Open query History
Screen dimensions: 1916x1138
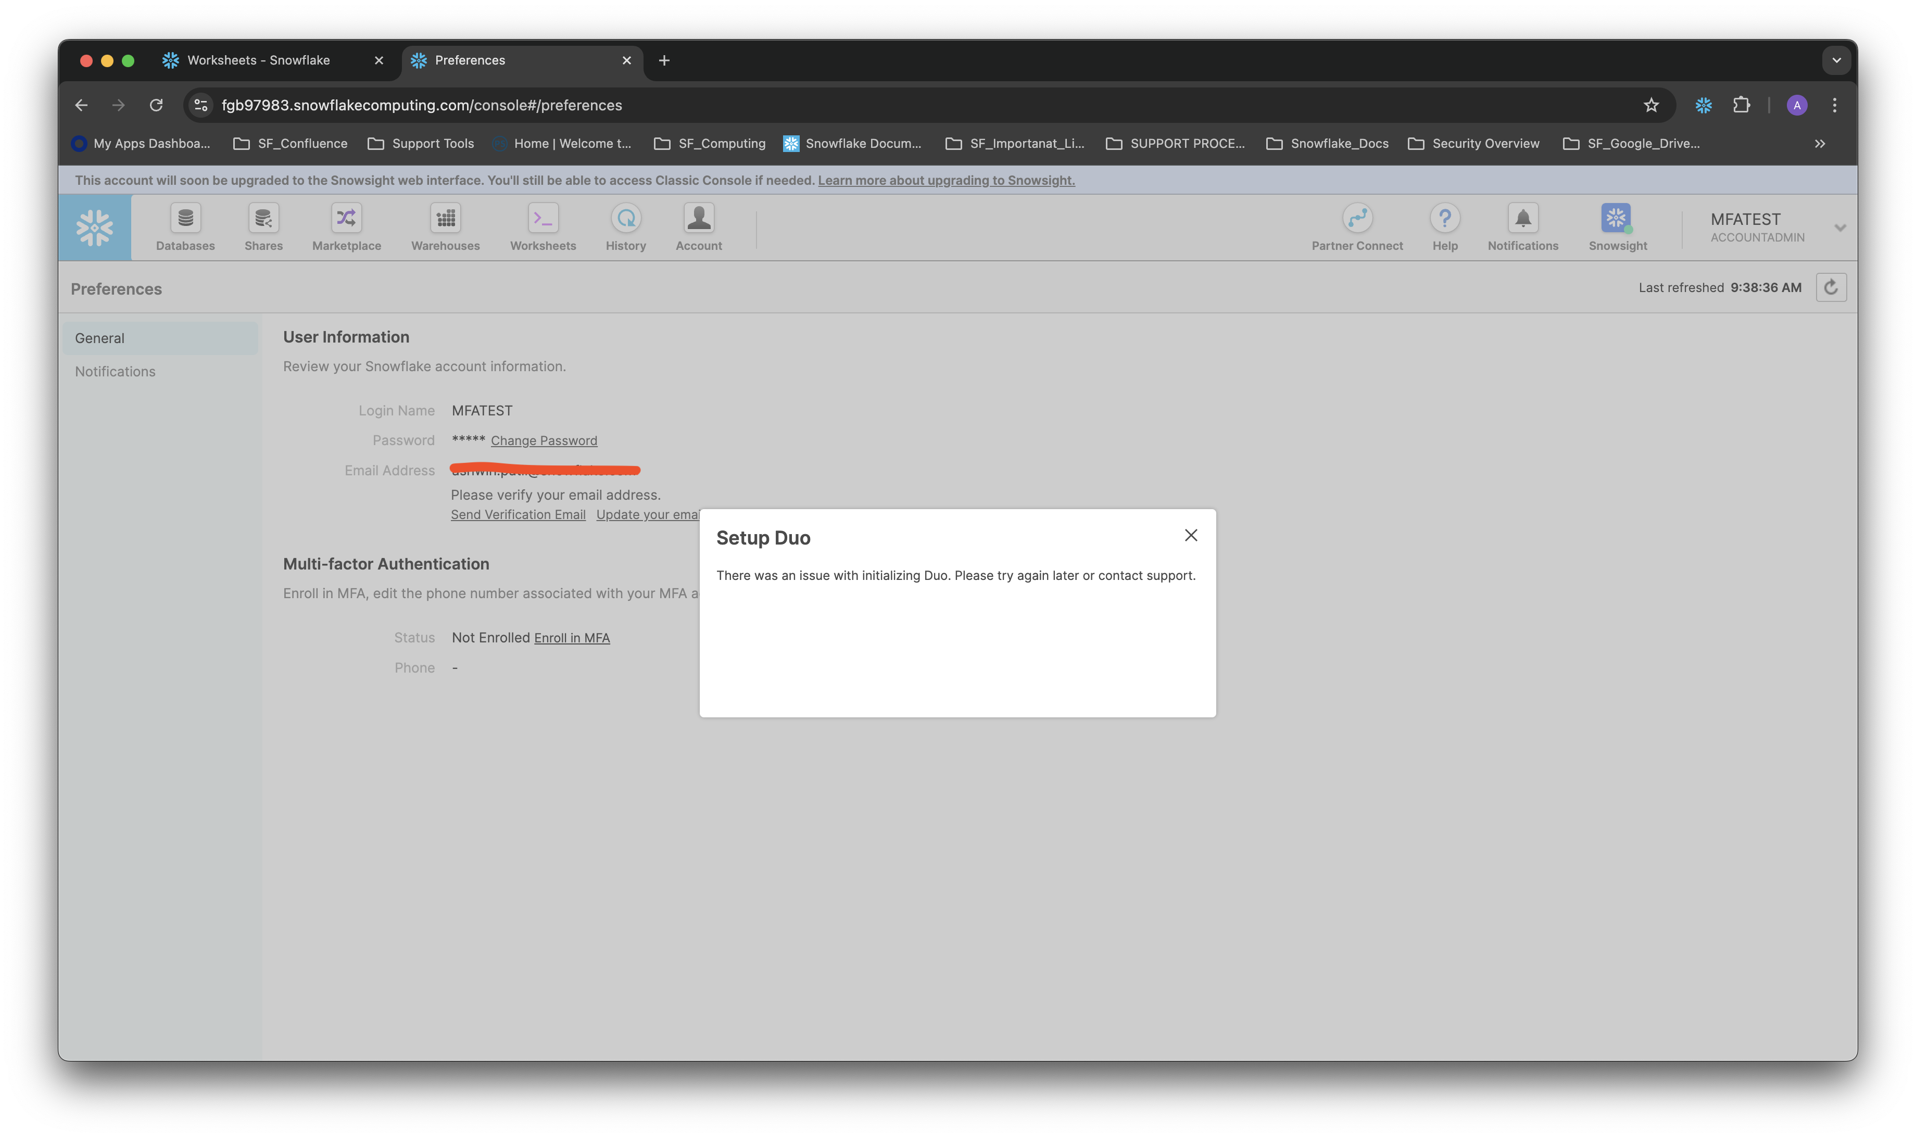pyautogui.click(x=625, y=226)
